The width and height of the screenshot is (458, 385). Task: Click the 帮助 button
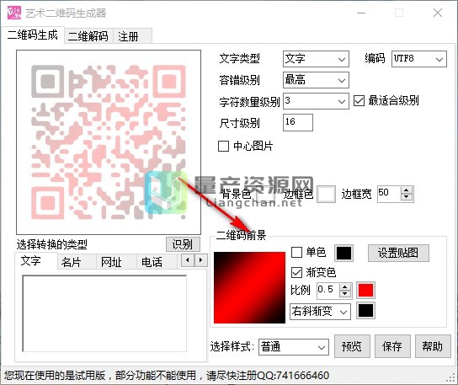tap(433, 346)
